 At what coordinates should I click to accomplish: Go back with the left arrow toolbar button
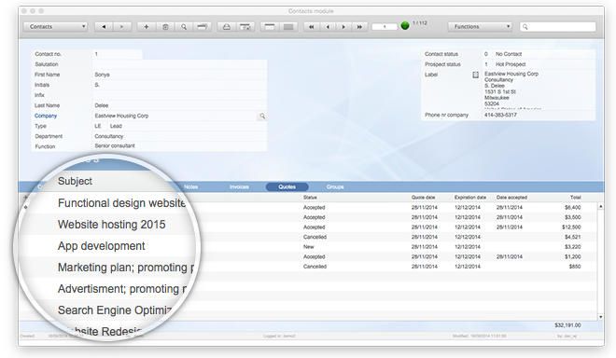coord(104,27)
